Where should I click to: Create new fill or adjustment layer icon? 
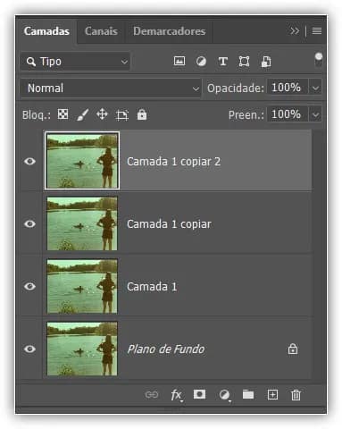pyautogui.click(x=224, y=395)
